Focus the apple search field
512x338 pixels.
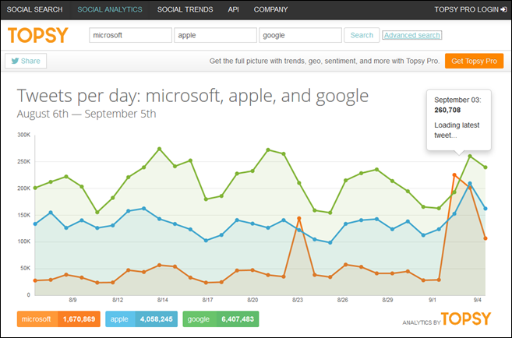[215, 35]
